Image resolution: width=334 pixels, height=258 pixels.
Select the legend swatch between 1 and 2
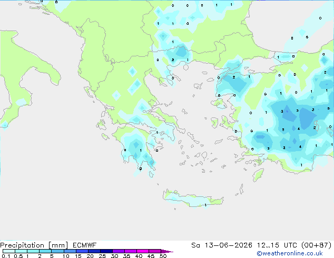pos(33,251)
